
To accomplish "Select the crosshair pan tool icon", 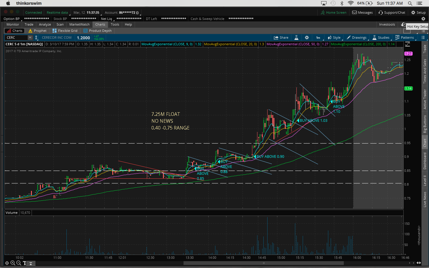I will (x=7, y=263).
